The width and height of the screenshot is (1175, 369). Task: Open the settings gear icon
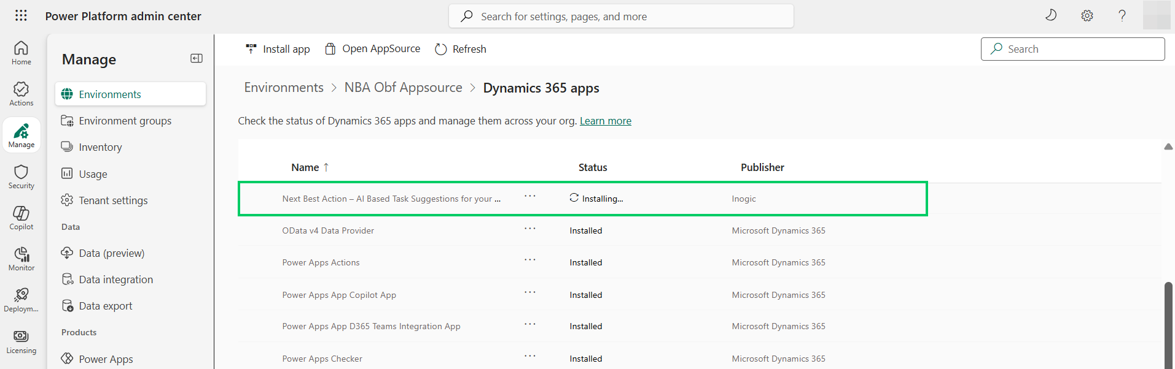click(1087, 16)
